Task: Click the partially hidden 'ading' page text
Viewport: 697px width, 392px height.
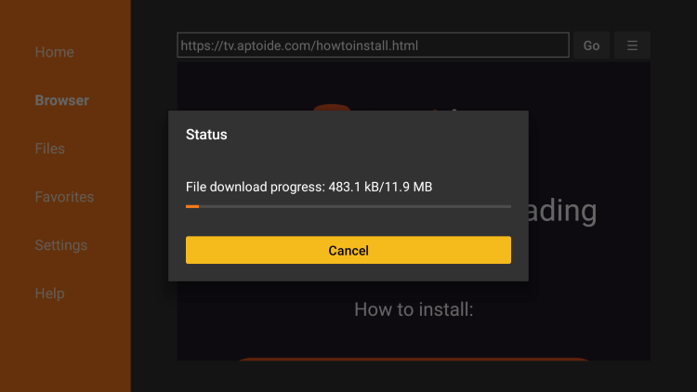Action: click(x=563, y=211)
